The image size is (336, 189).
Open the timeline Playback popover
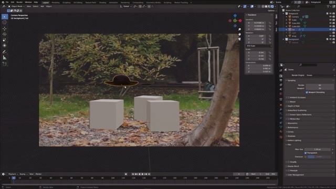click(13, 174)
